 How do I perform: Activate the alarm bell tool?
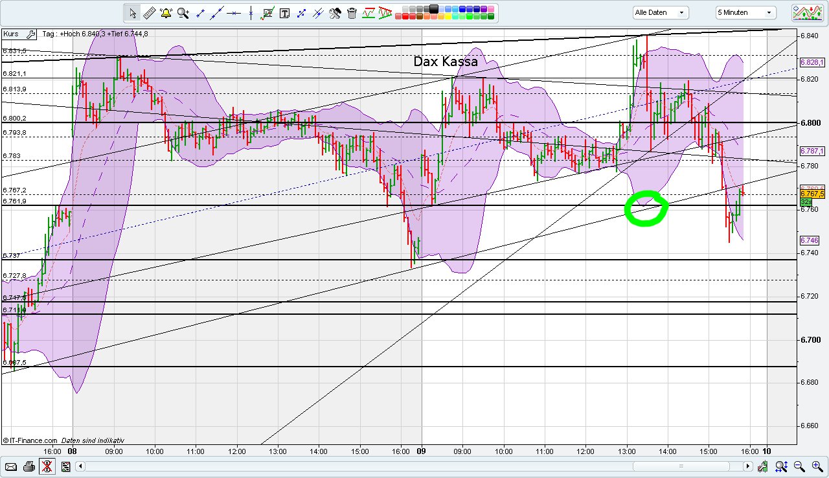click(166, 12)
